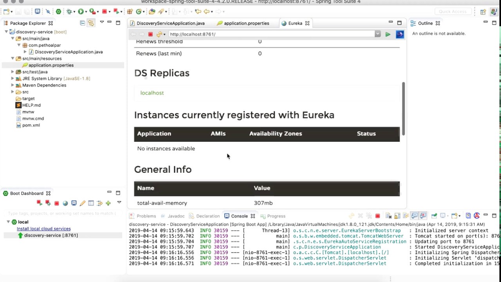Viewport: 501px width, 282px height.
Task: Click Boot Dashboard open browser globe icon
Action: point(65,203)
